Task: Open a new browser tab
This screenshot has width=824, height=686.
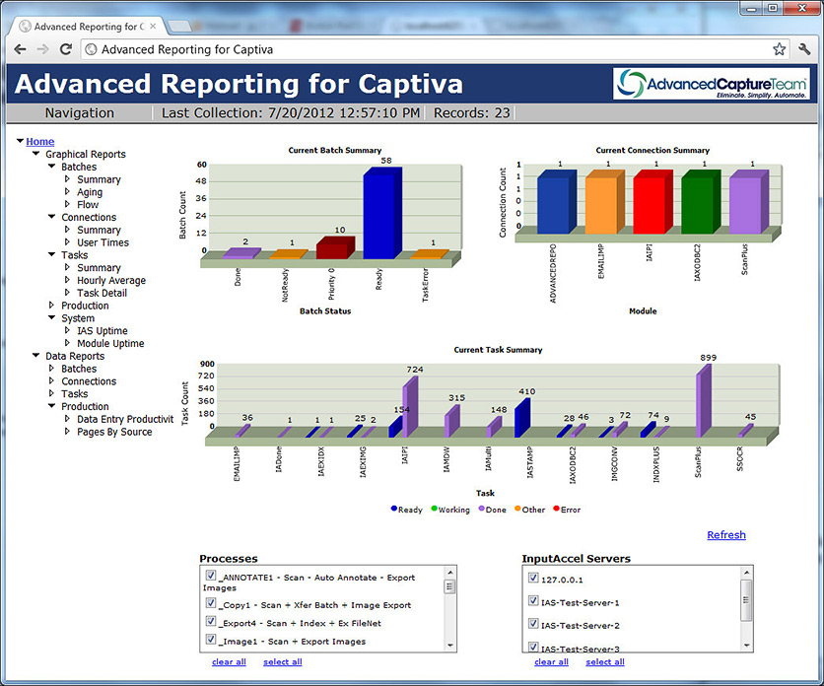Action: [x=178, y=25]
